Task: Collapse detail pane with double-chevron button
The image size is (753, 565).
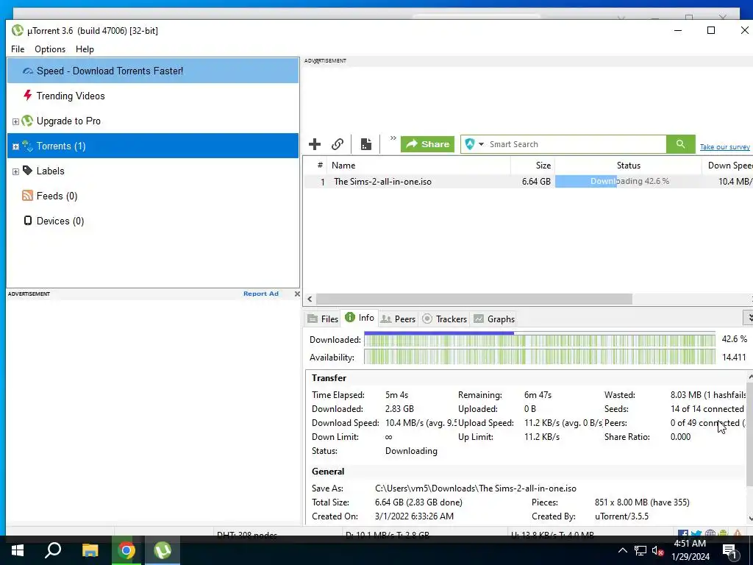Action: click(x=748, y=318)
